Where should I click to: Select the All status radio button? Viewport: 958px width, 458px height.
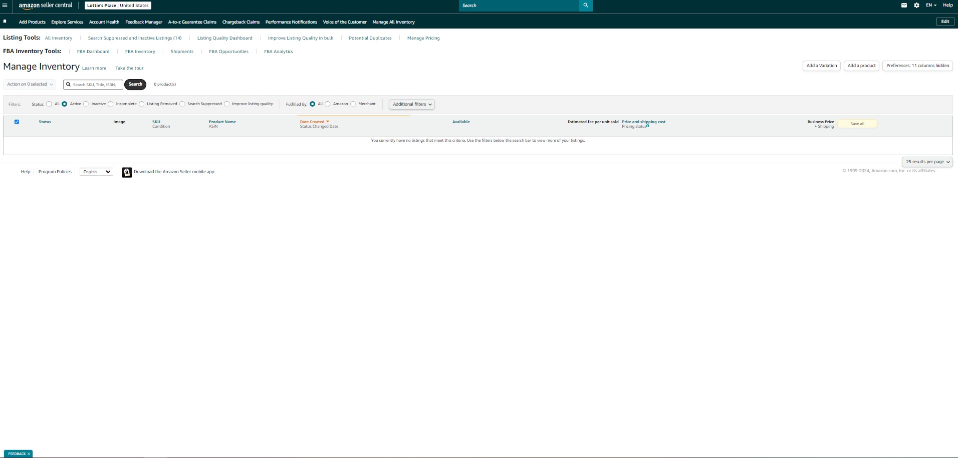pyautogui.click(x=49, y=104)
